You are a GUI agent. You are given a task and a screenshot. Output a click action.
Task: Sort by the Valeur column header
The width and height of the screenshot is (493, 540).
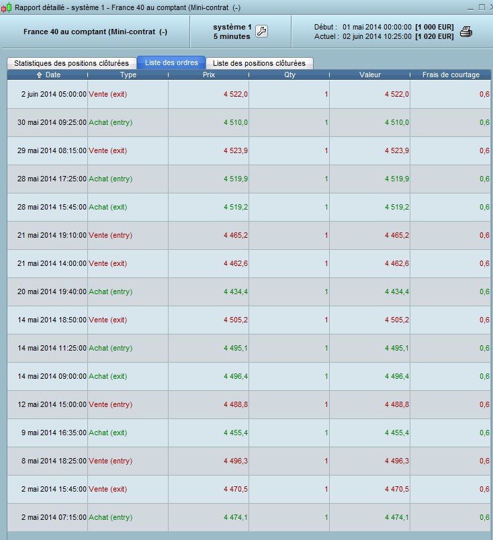(369, 75)
